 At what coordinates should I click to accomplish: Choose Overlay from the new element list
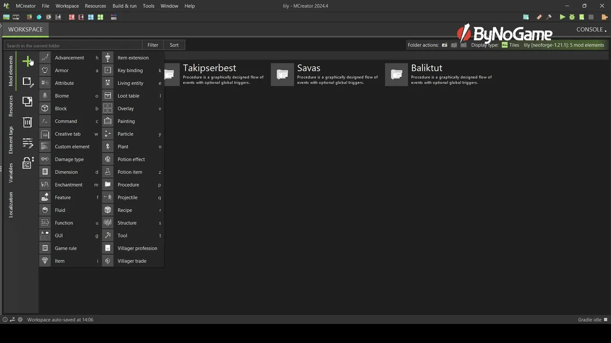click(x=133, y=109)
